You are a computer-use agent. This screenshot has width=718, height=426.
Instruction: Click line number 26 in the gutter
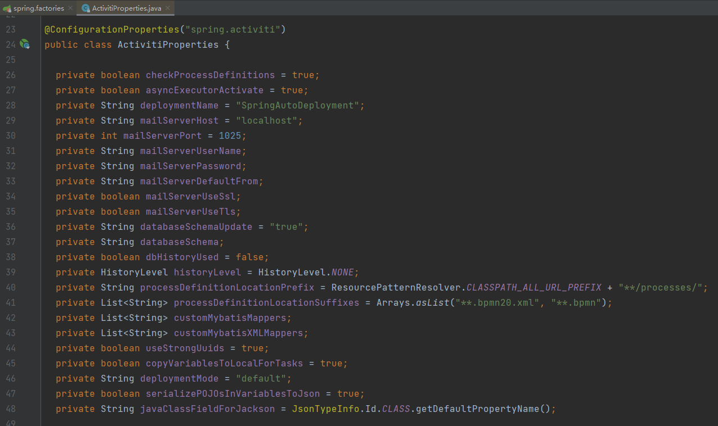click(x=11, y=75)
